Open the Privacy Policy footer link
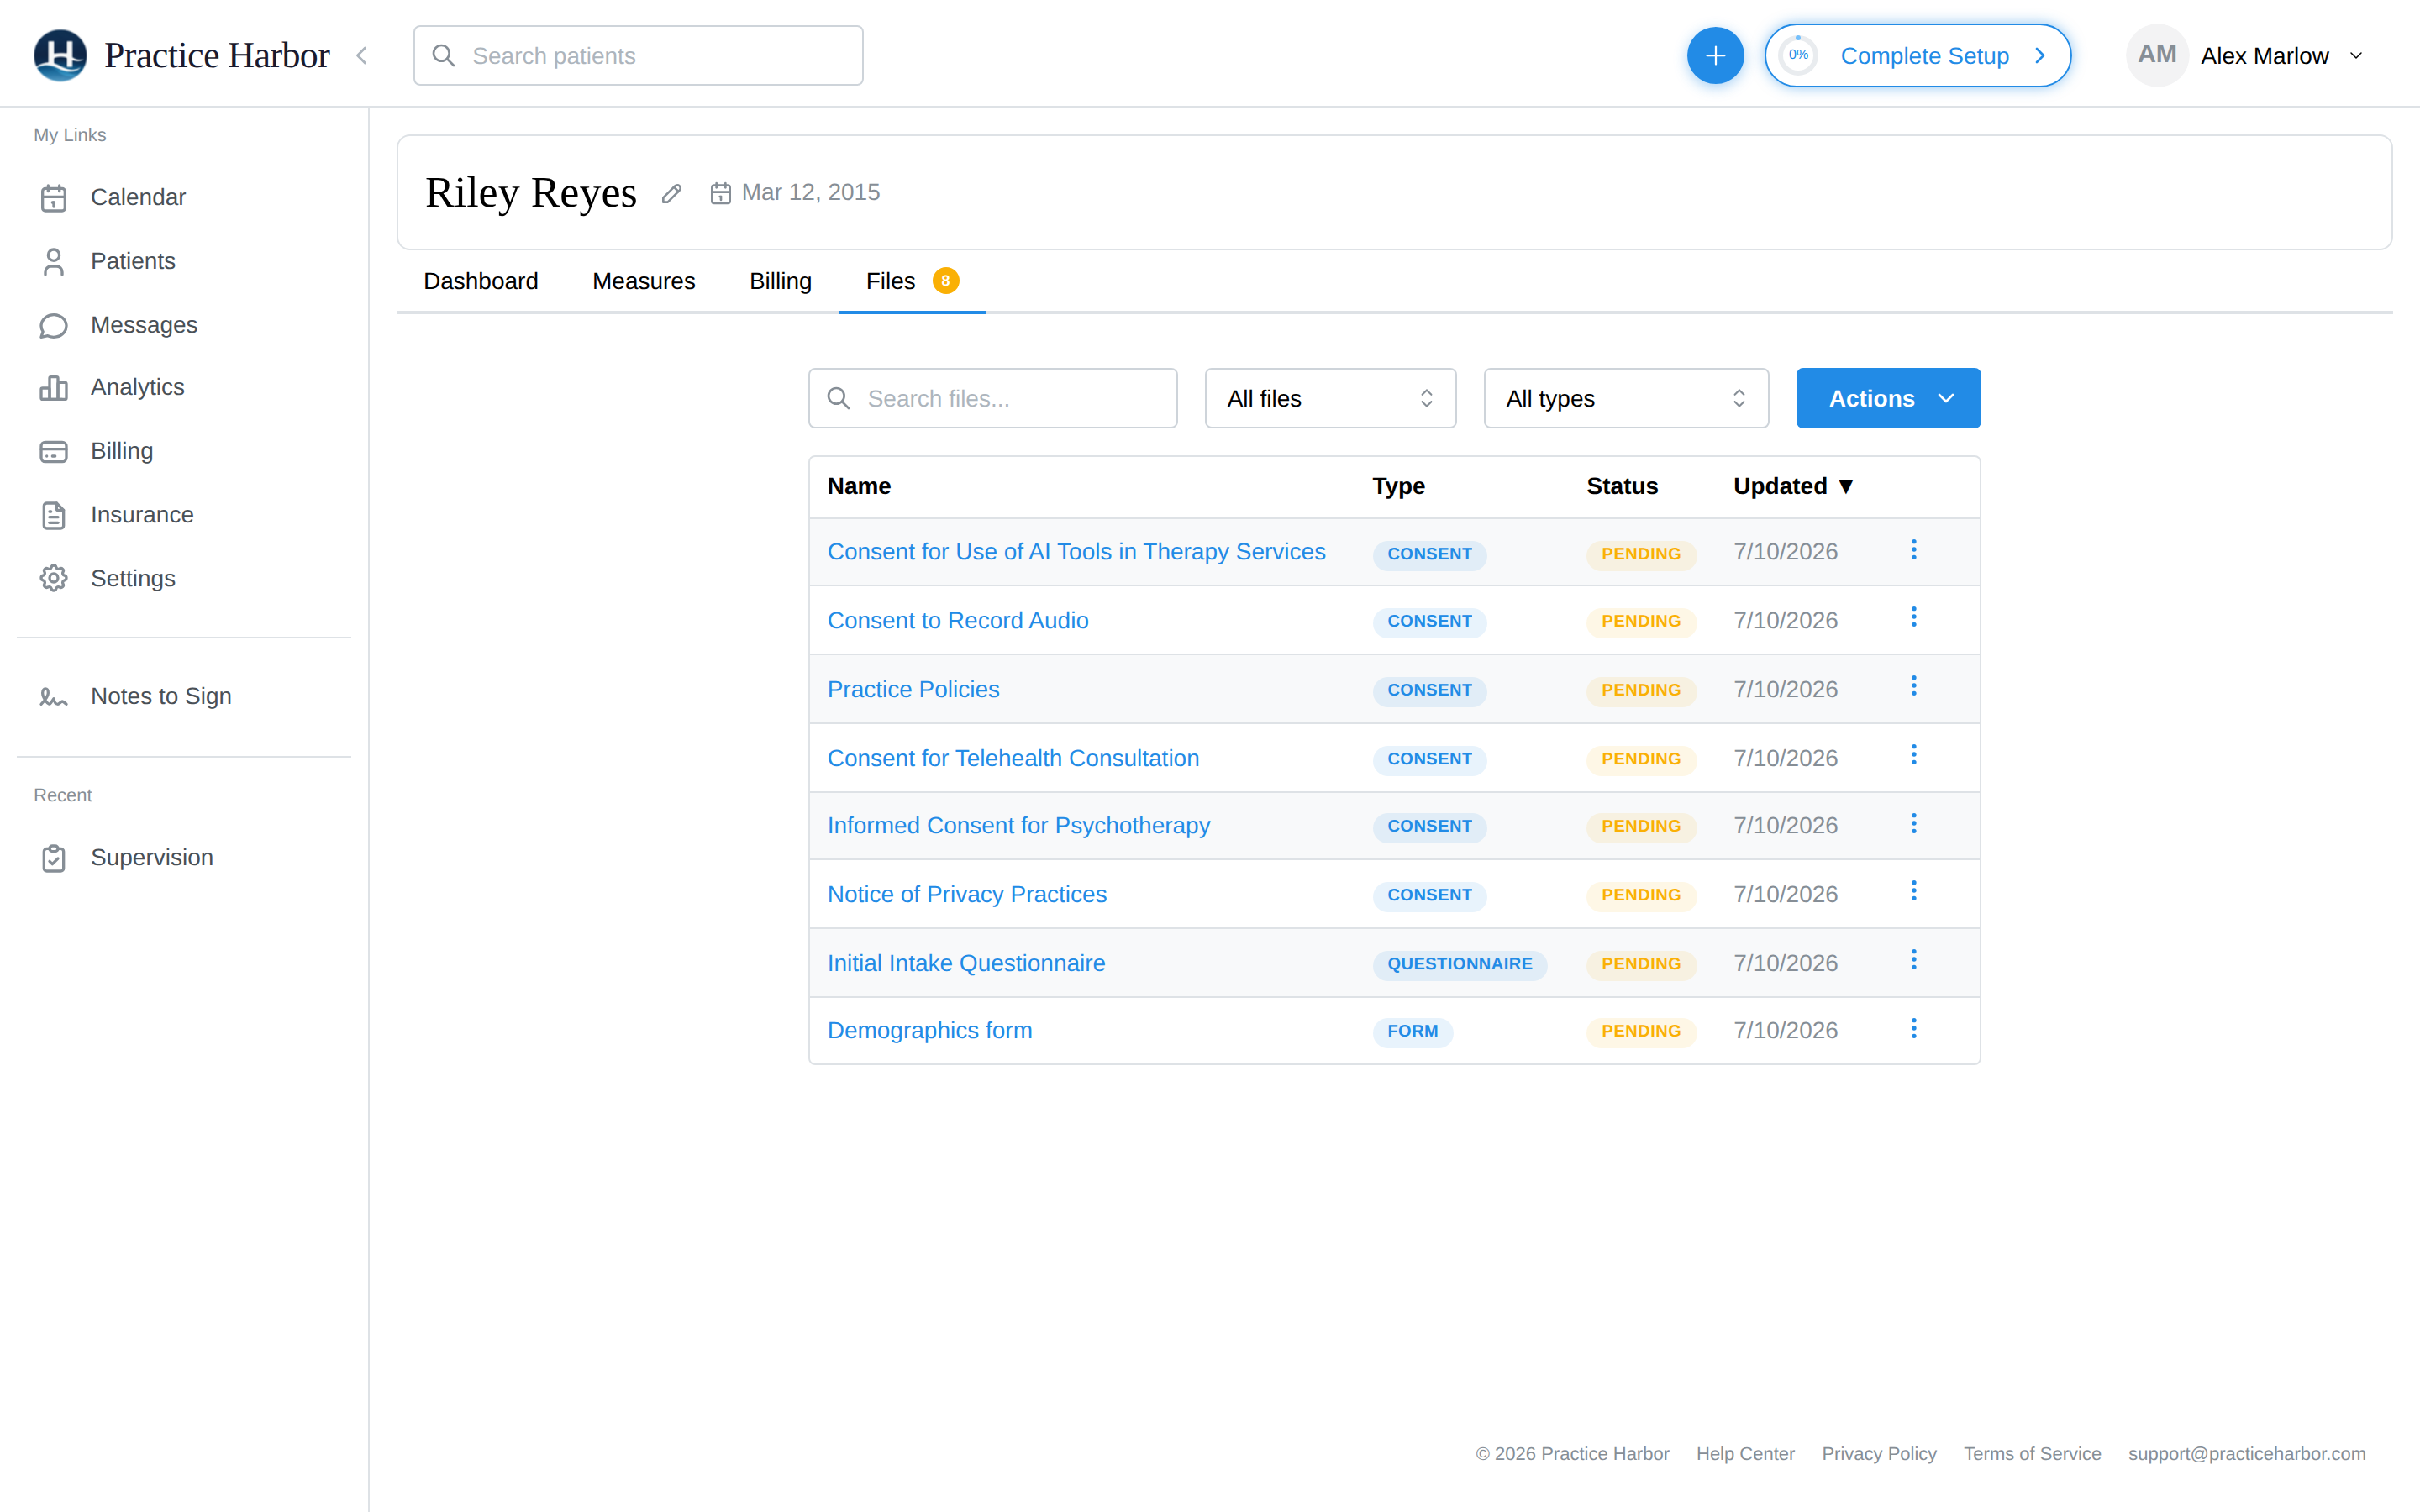The height and width of the screenshot is (1512, 2420). [1879, 1453]
